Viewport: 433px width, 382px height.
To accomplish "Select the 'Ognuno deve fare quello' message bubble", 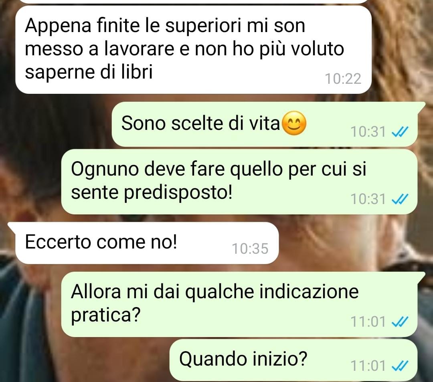I will coord(239,182).
